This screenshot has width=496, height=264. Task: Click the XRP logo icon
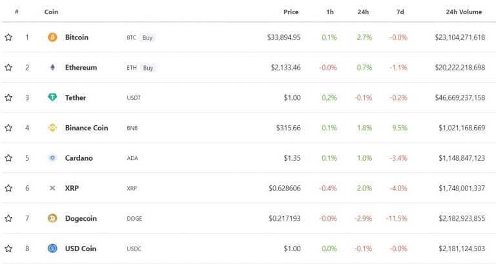[x=52, y=188]
